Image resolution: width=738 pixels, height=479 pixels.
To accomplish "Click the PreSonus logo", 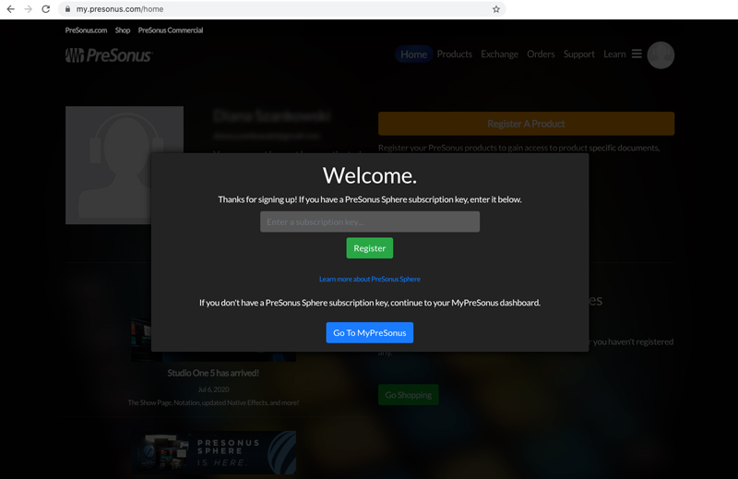I will [x=109, y=55].
